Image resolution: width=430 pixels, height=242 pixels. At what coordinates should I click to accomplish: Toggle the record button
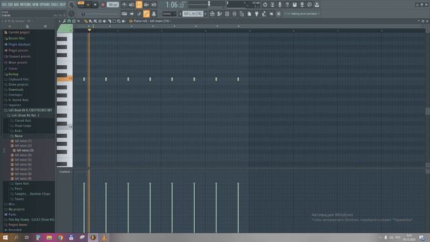[x=103, y=5]
